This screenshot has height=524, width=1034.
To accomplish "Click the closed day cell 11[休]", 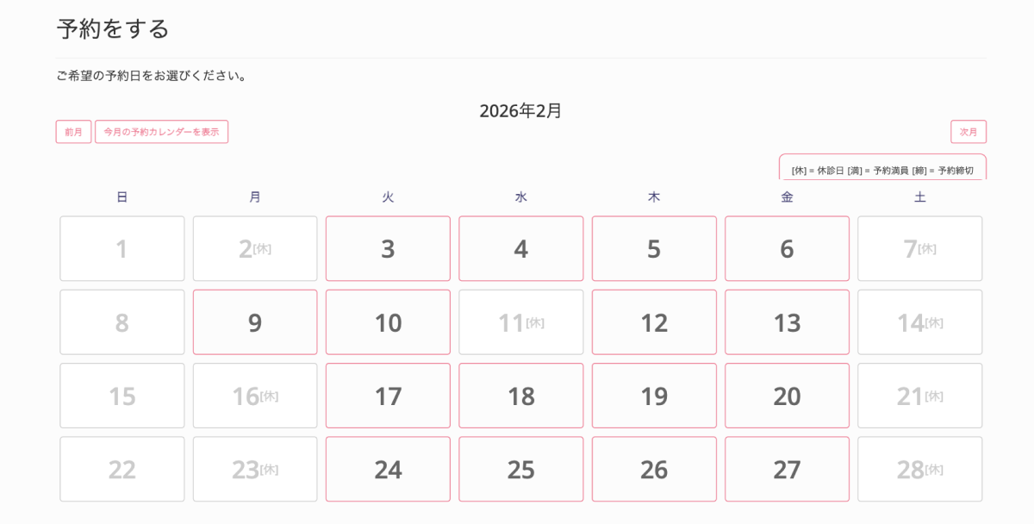I will tap(520, 322).
